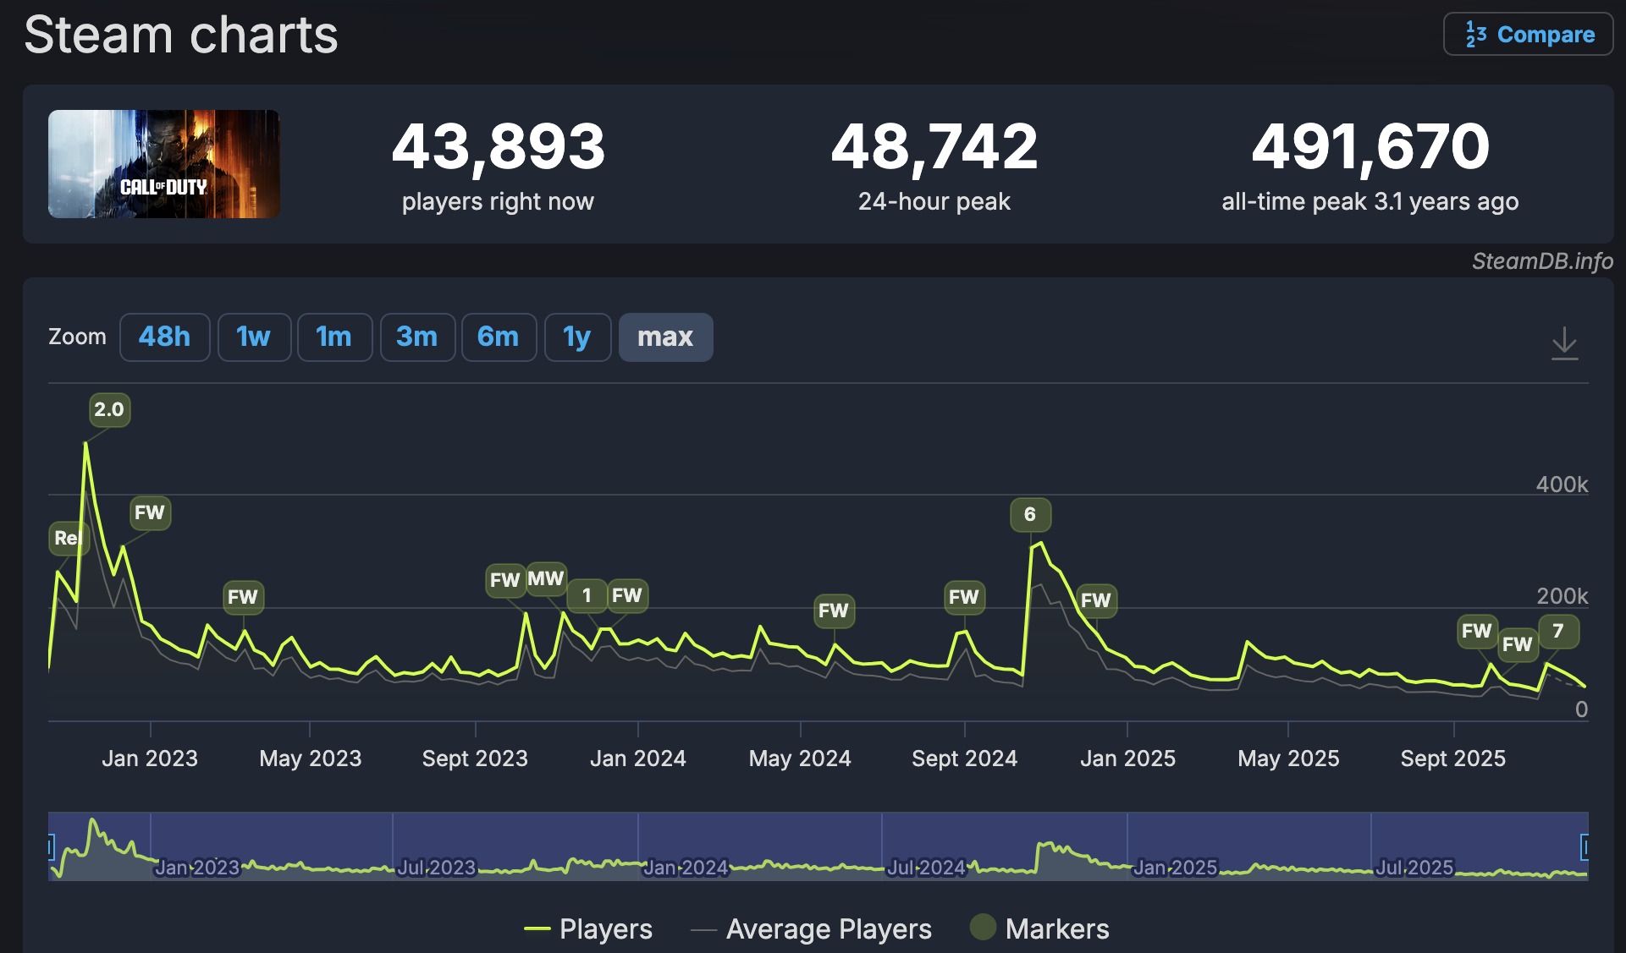Click the marker labeled 7

click(1557, 631)
